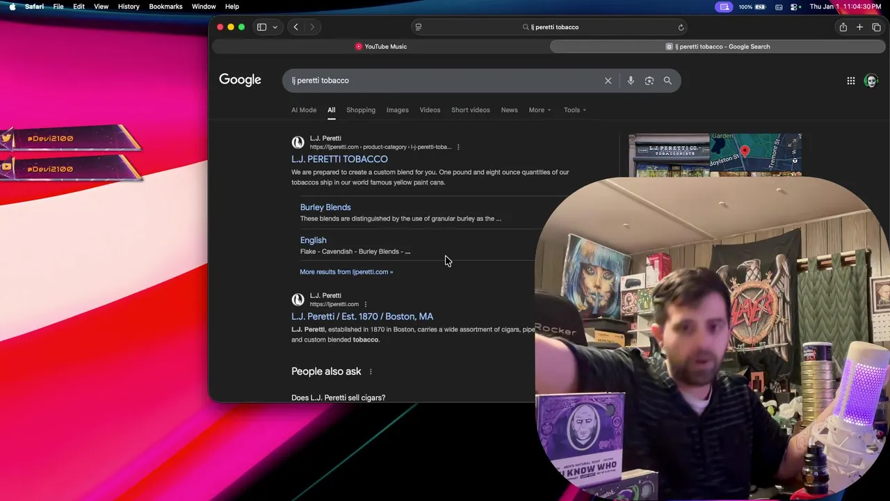Open the View menu
The width and height of the screenshot is (890, 501).
pyautogui.click(x=101, y=6)
